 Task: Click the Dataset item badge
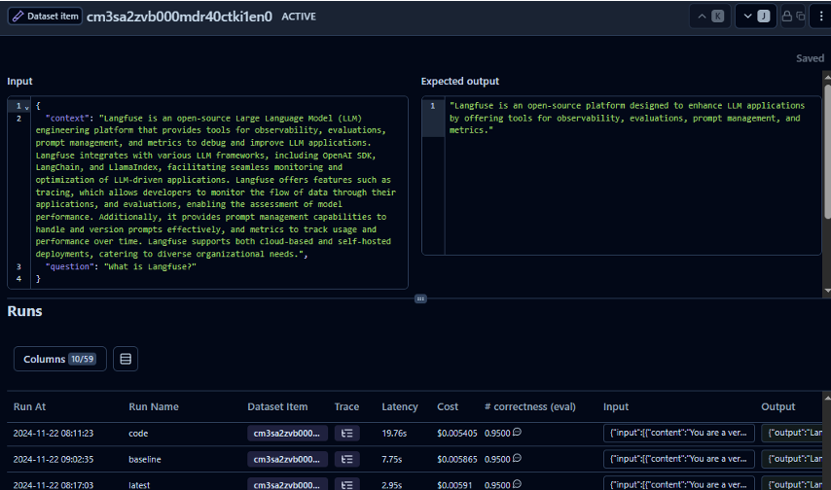[44, 17]
